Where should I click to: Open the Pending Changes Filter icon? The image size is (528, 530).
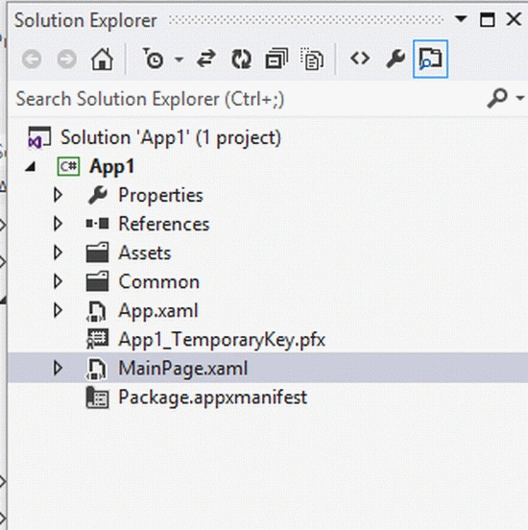pos(154,60)
